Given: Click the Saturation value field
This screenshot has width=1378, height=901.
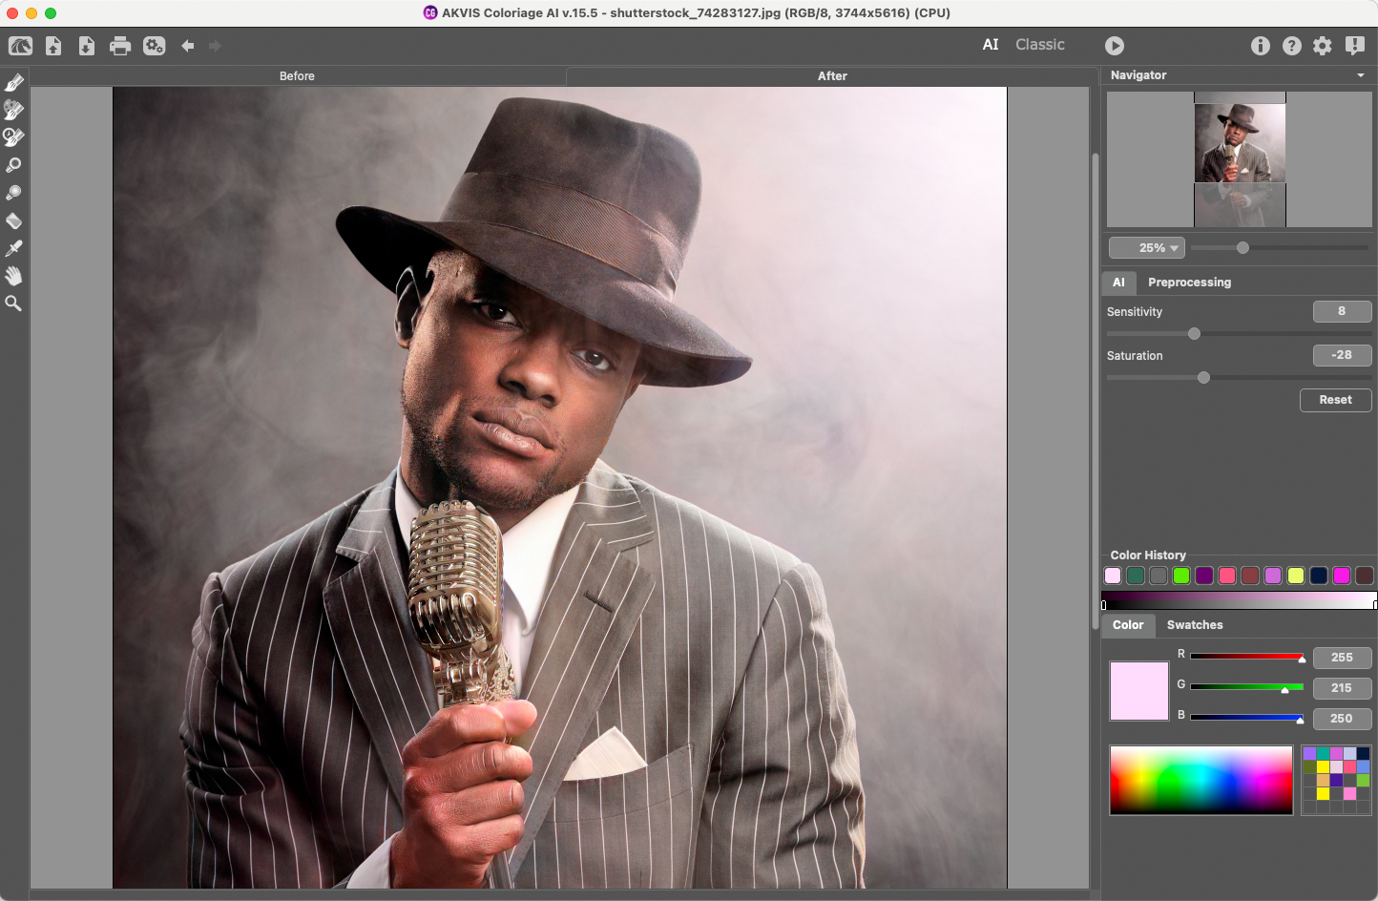Looking at the screenshot, I should pos(1342,355).
